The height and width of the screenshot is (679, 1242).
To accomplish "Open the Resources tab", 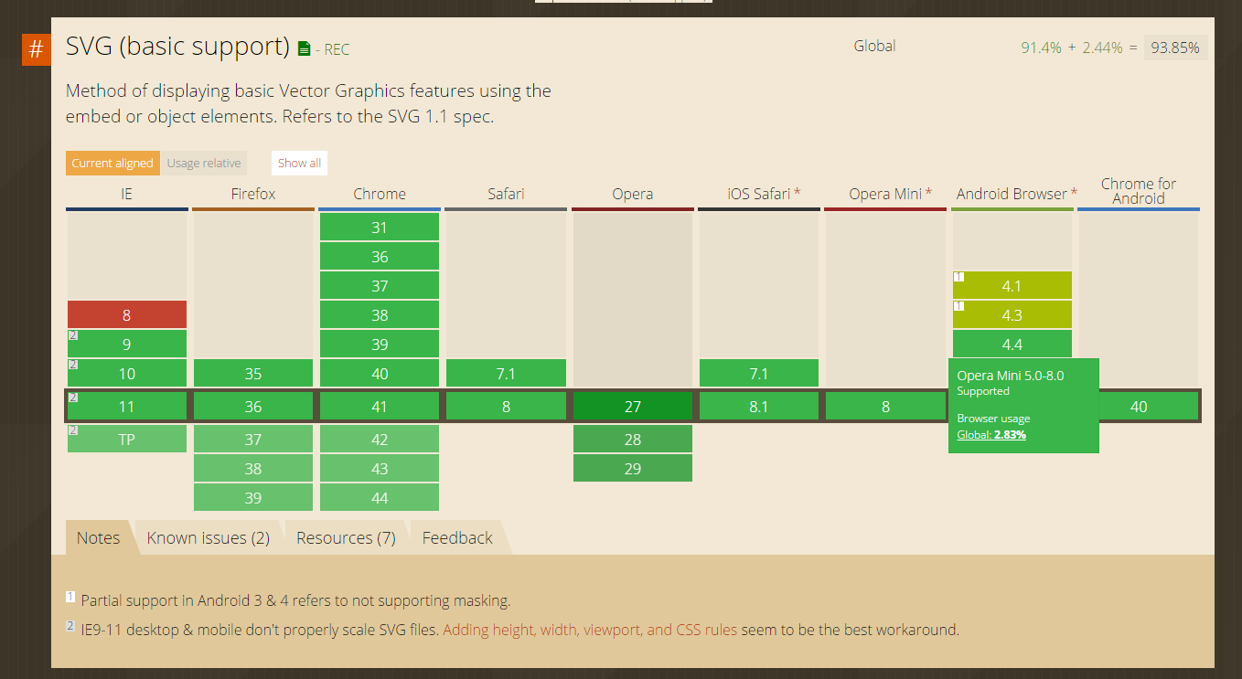I will [346, 537].
